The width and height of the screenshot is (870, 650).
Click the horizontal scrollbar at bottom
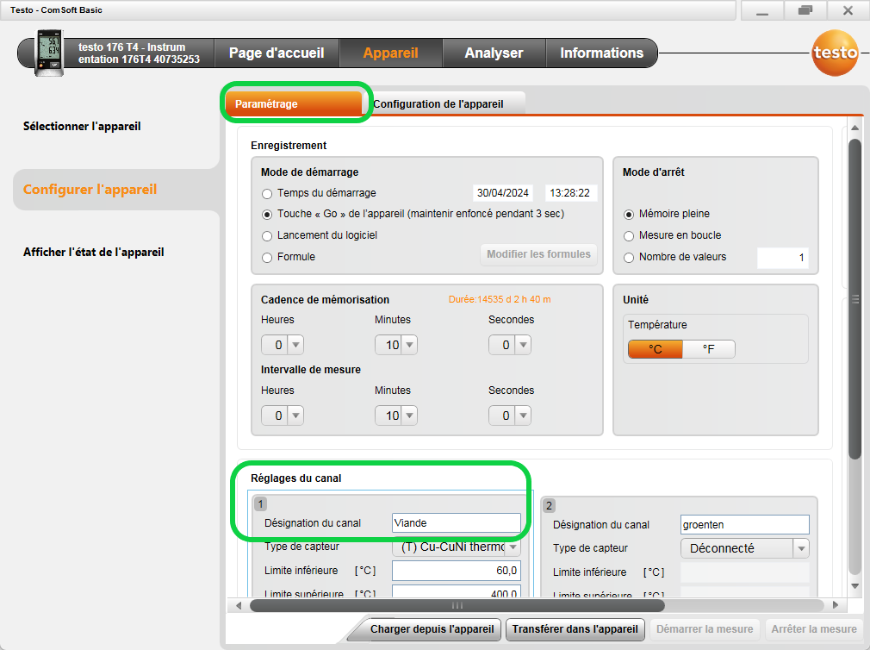457,606
